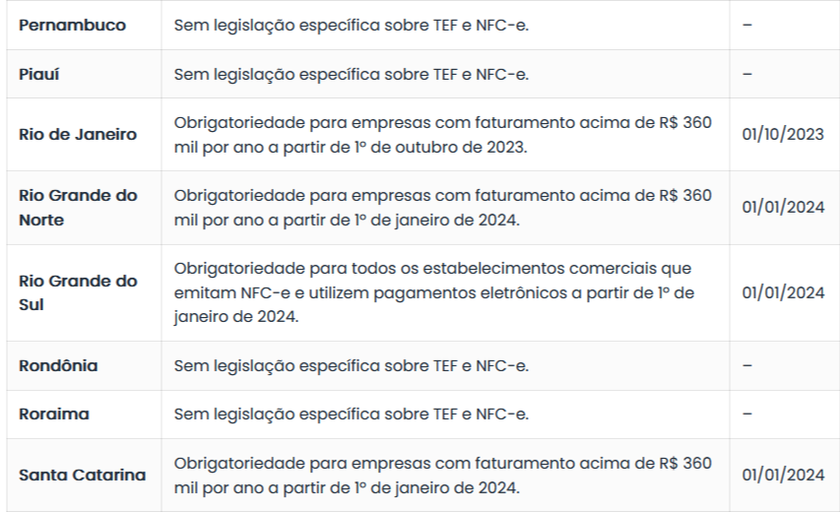Click Rio Grande do Sul's obligation description
This screenshot has height=512, width=840.
click(436, 292)
